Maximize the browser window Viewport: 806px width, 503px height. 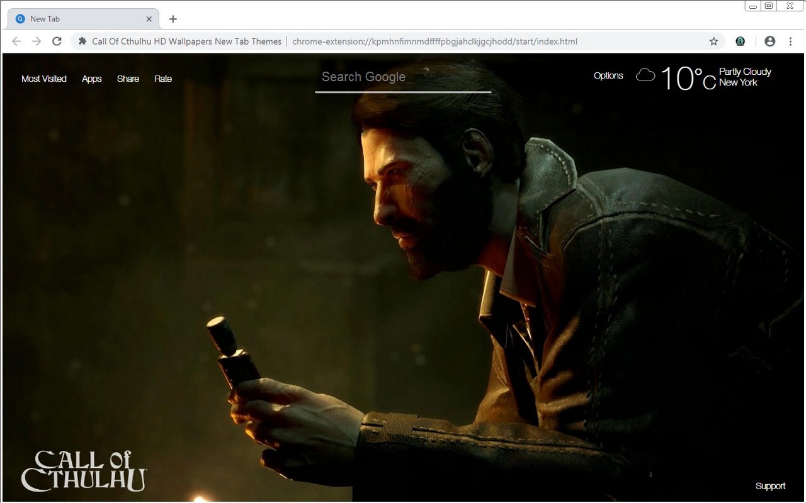769,6
